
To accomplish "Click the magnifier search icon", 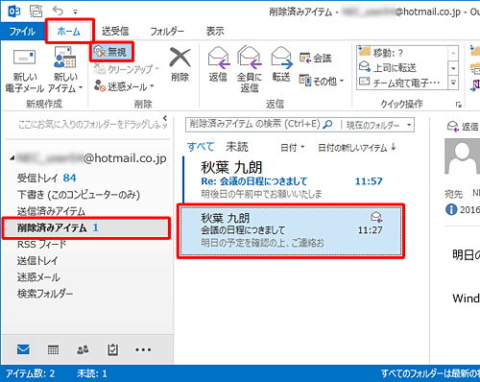I will (x=327, y=125).
